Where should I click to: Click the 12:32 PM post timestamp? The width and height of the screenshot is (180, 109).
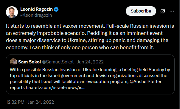tap(15, 102)
